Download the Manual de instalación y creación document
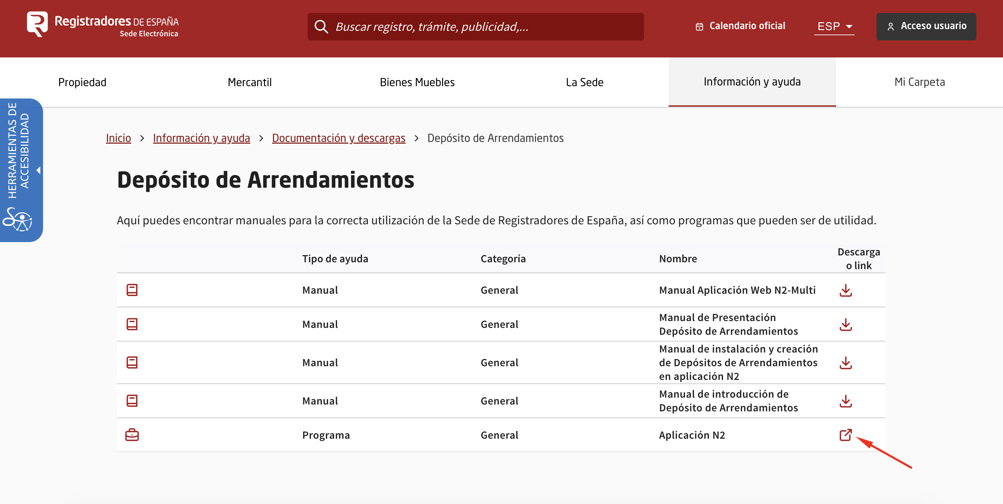This screenshot has width=1003, height=504. [x=846, y=363]
